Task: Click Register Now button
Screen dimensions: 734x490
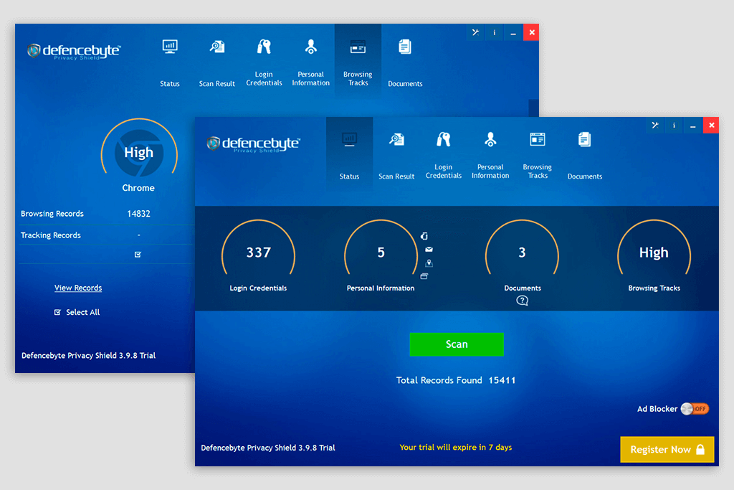Action: [667, 449]
